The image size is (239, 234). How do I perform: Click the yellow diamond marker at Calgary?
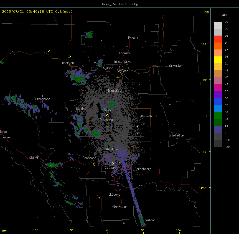point(112,164)
